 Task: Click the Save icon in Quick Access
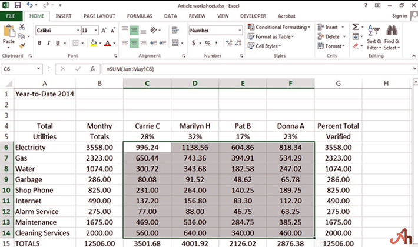pyautogui.click(x=18, y=5)
